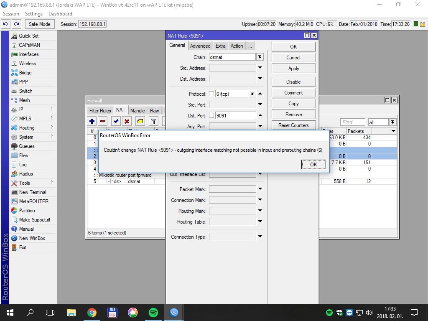The image size is (428, 321).
Task: Remove rule with red minus icon
Action: [103, 121]
